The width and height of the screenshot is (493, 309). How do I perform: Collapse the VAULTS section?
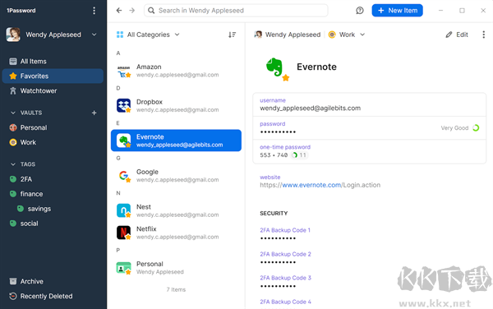click(13, 113)
